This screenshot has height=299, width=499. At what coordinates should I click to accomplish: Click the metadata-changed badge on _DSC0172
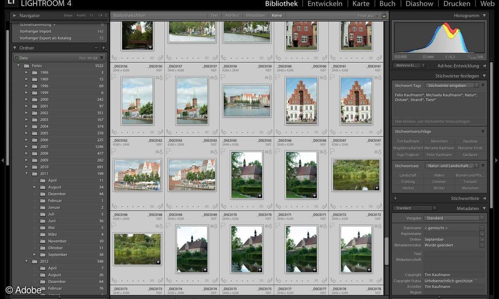(378, 226)
